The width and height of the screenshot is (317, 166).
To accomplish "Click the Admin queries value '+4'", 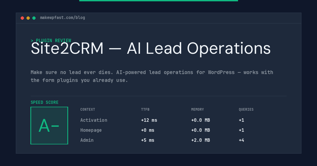I will 241,140.
